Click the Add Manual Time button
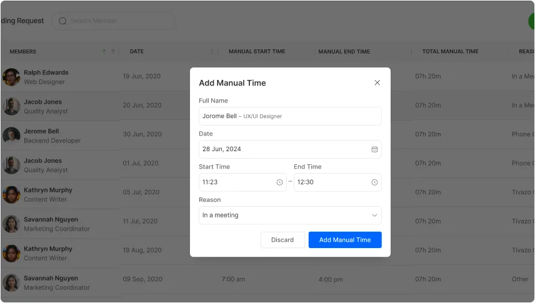Image resolution: width=535 pixels, height=303 pixels. coord(344,240)
